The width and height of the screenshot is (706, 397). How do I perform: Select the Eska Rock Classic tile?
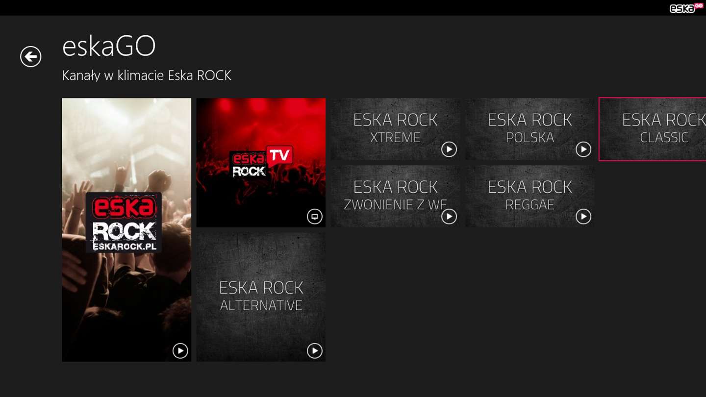(x=653, y=129)
